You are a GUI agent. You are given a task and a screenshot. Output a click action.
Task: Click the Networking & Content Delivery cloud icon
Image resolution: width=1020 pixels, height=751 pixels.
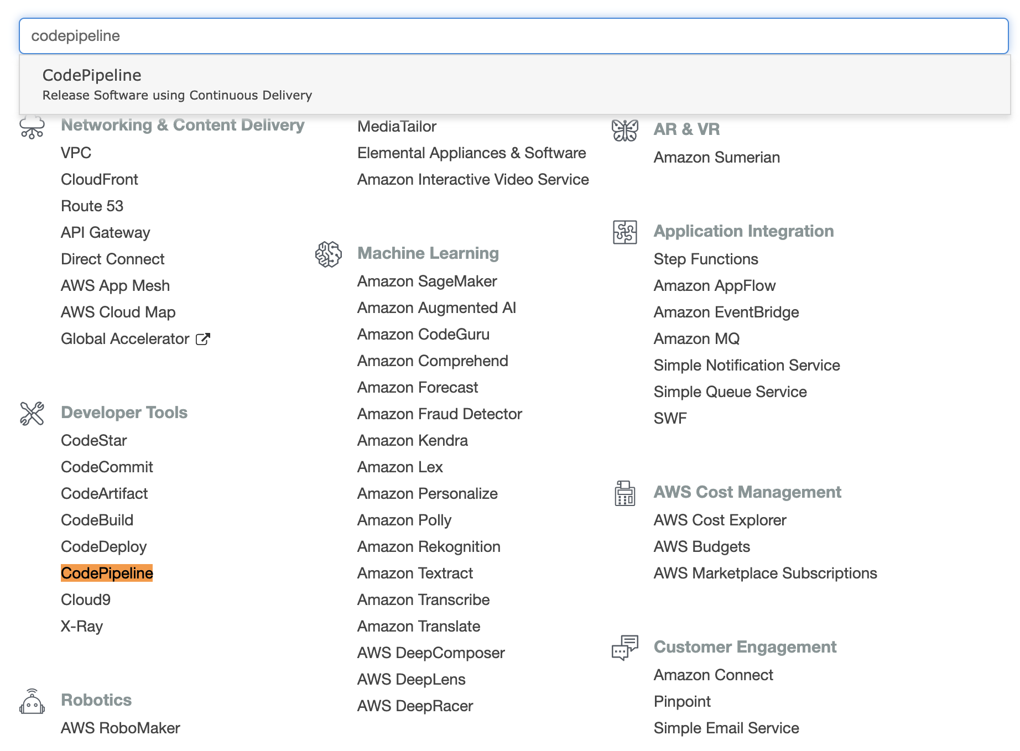pos(32,127)
